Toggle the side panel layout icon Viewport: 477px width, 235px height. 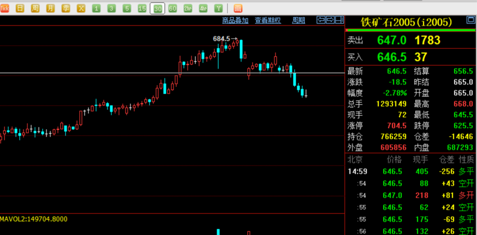tap(339, 20)
